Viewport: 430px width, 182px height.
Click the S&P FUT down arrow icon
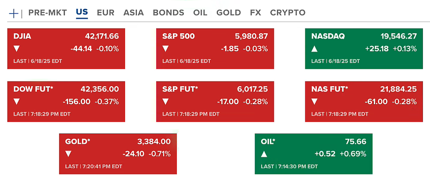[166, 101]
